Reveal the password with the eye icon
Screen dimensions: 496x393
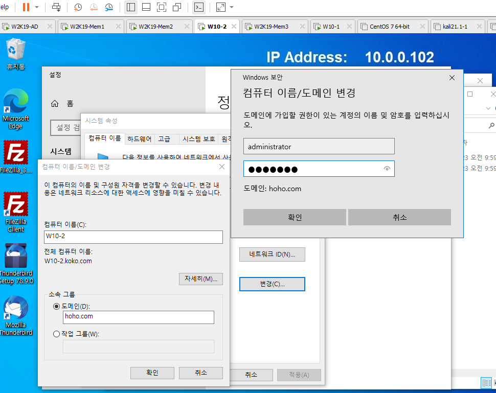tap(387, 169)
